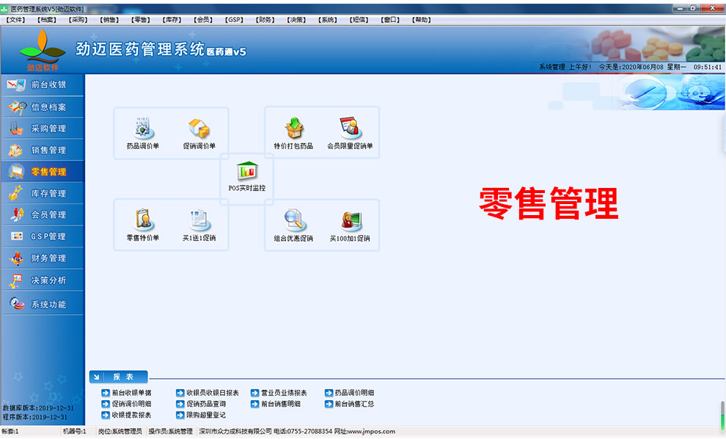The width and height of the screenshot is (726, 439).
Task: Click arrow icon beside 限购超量登记
Action: point(180,415)
